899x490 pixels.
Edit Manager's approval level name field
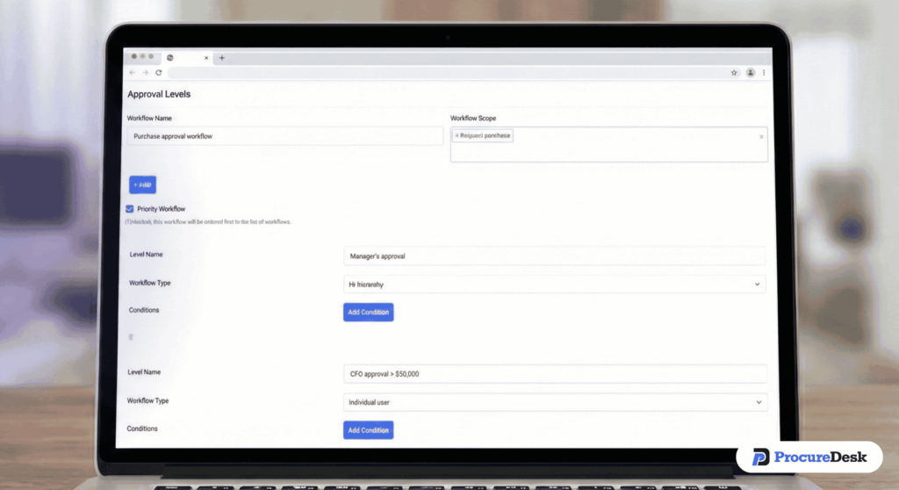click(x=555, y=256)
